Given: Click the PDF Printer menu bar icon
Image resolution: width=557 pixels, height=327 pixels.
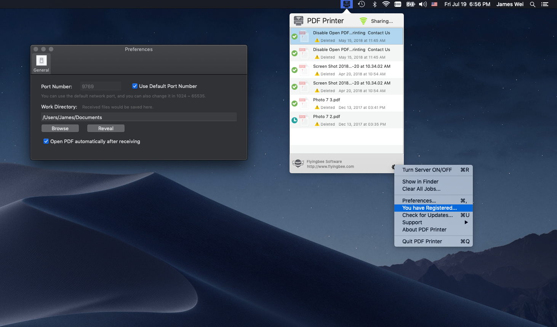Looking at the screenshot, I should point(347,4).
